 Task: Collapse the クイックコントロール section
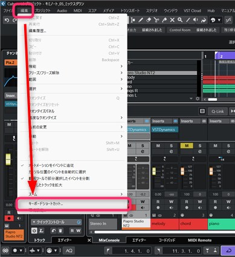(x=34, y=222)
